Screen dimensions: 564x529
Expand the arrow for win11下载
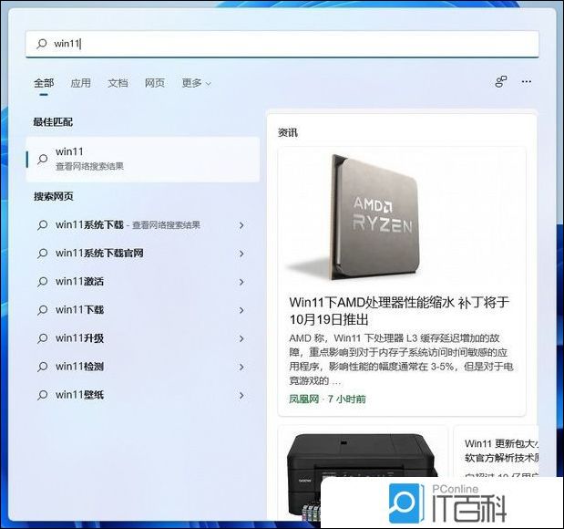pyautogui.click(x=241, y=310)
